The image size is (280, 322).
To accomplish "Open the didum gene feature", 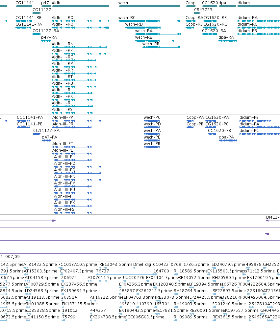I will (259, 6).
